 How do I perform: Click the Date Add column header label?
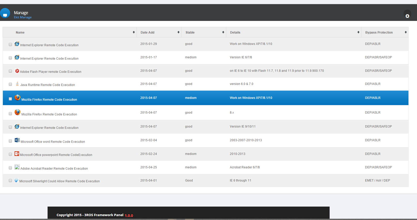[x=147, y=33]
